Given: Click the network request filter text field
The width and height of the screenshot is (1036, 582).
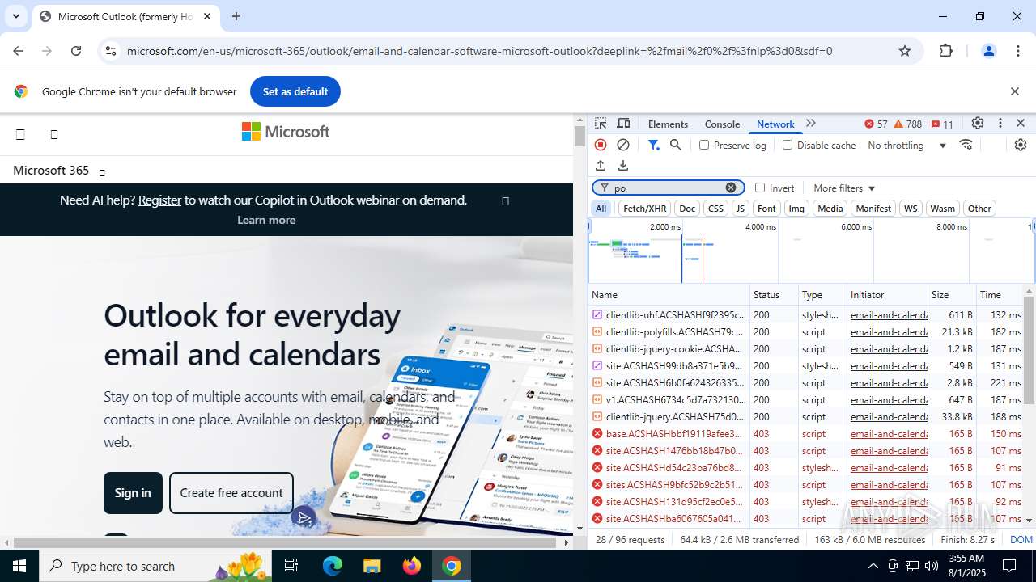Looking at the screenshot, I should pyautogui.click(x=668, y=188).
